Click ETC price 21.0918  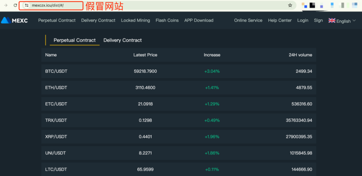point(145,104)
